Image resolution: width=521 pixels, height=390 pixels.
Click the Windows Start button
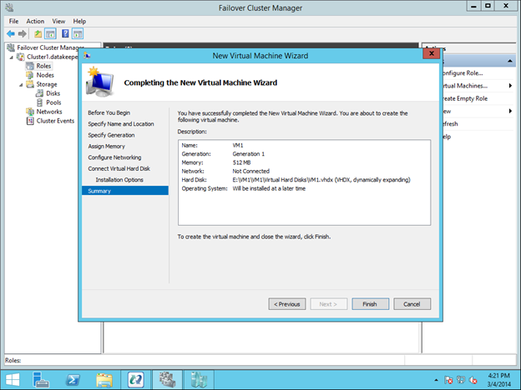pos(12,379)
